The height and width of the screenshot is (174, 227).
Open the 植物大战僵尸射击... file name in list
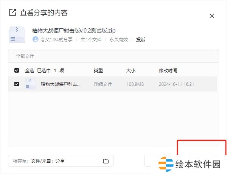click(61, 84)
